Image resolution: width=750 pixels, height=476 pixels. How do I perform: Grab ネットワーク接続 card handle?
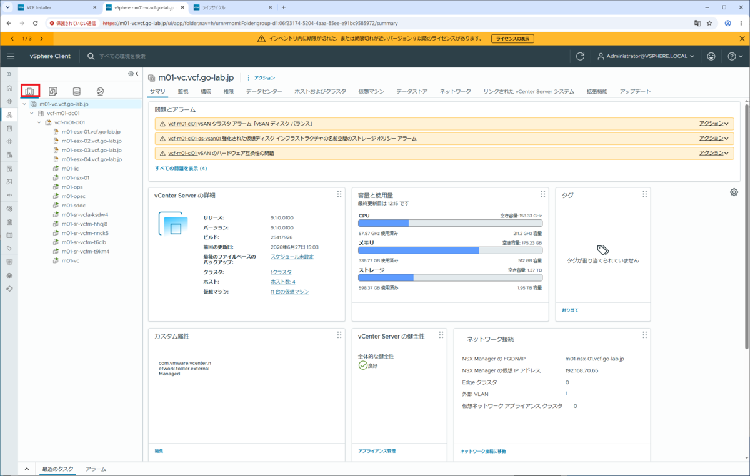(644, 335)
